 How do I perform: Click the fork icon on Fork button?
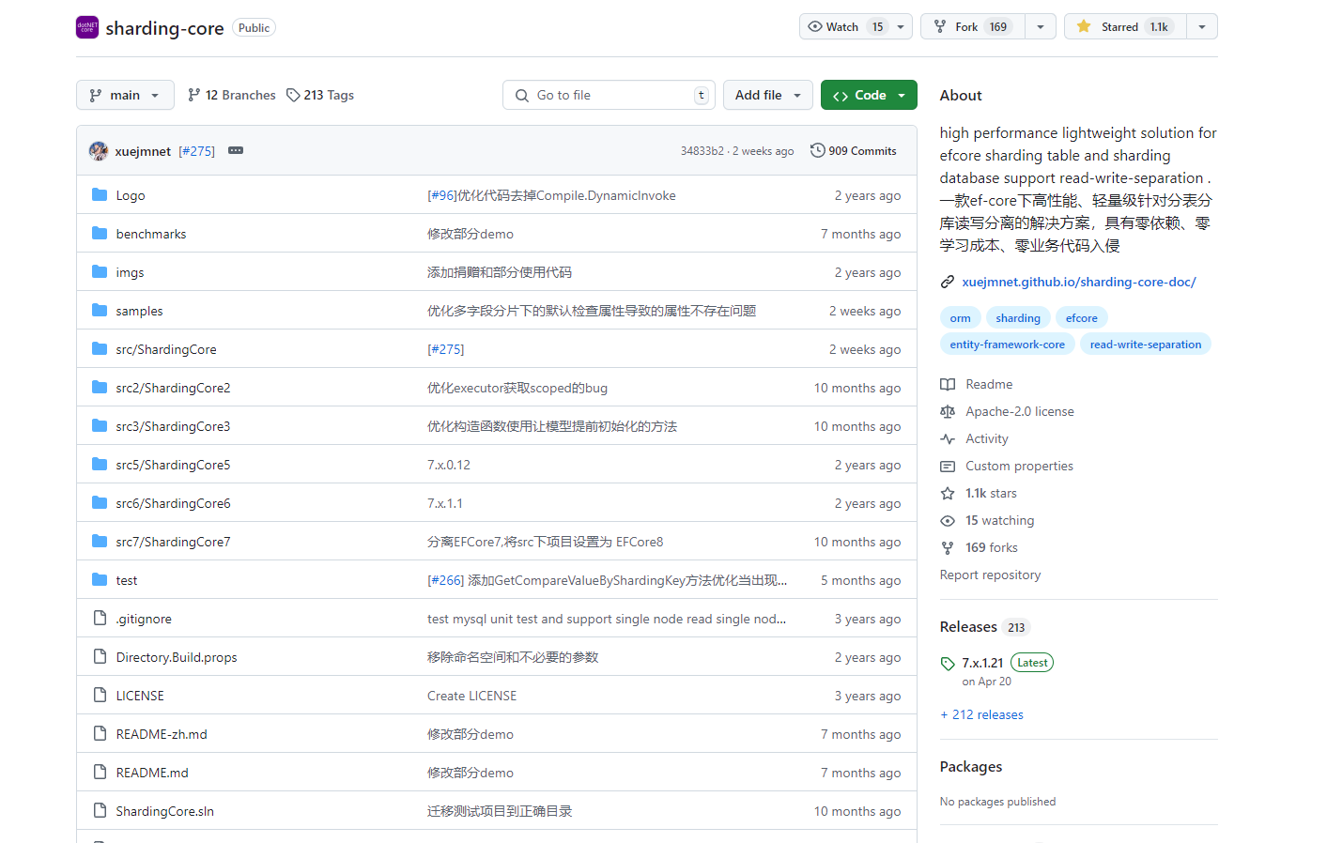[940, 26]
